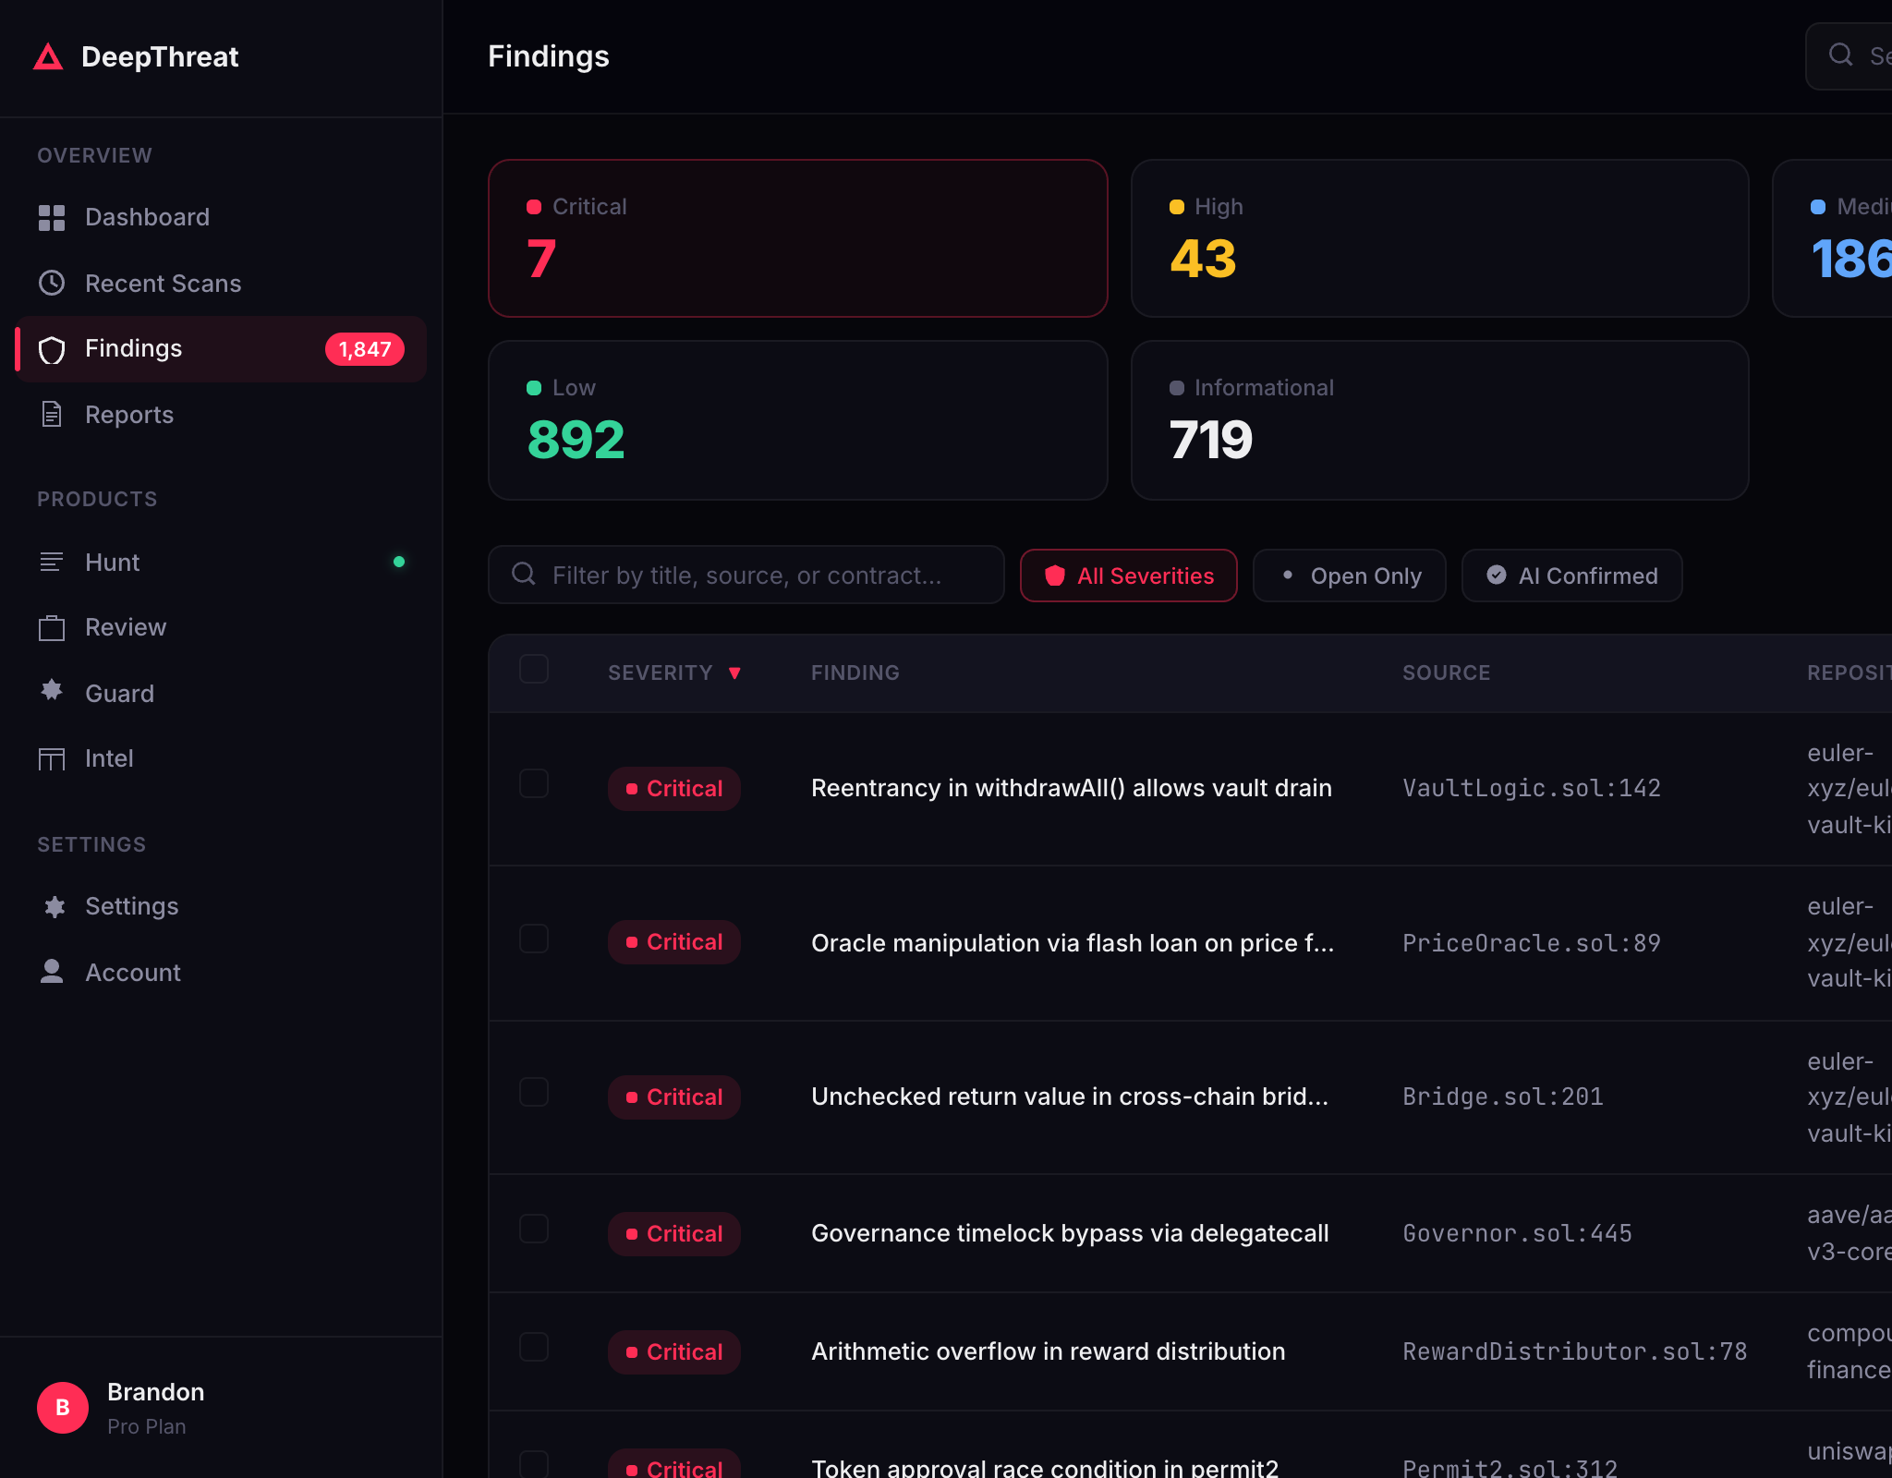The height and width of the screenshot is (1478, 1892).
Task: Click the Settings gear icon
Action: click(54, 906)
